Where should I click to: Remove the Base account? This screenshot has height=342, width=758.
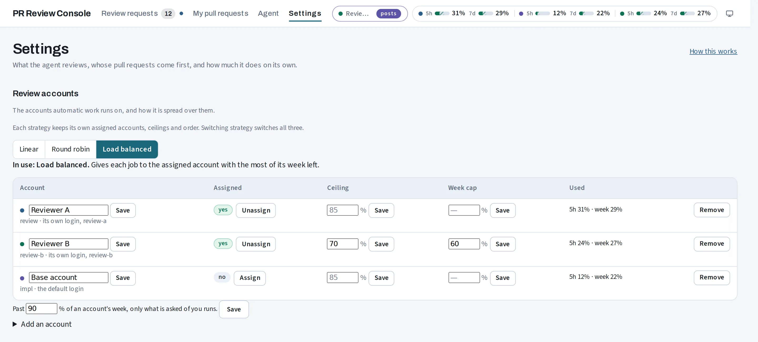coord(711,277)
